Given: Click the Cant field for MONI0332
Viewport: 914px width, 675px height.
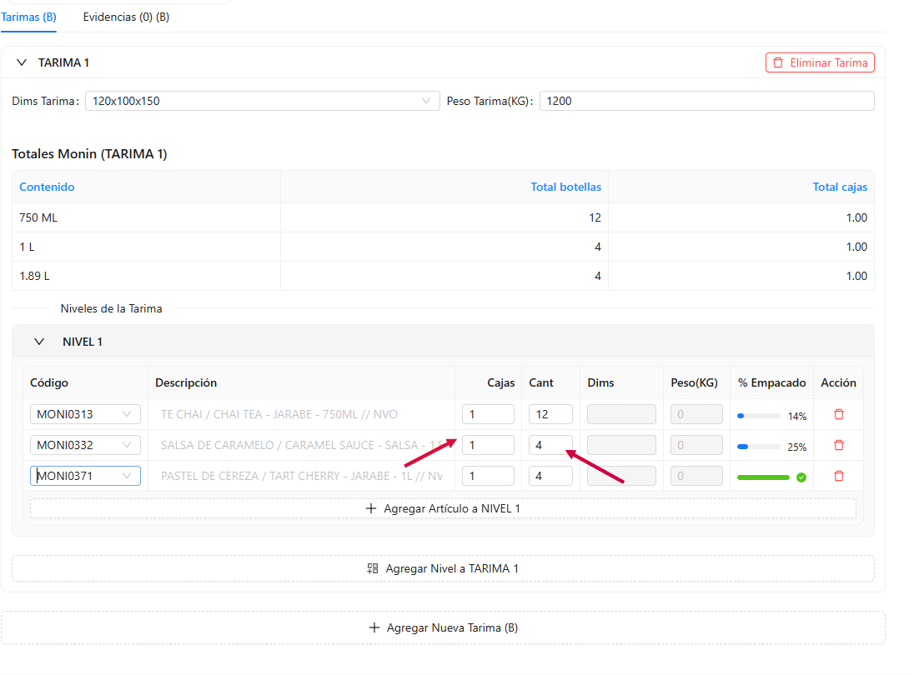Looking at the screenshot, I should click(550, 445).
